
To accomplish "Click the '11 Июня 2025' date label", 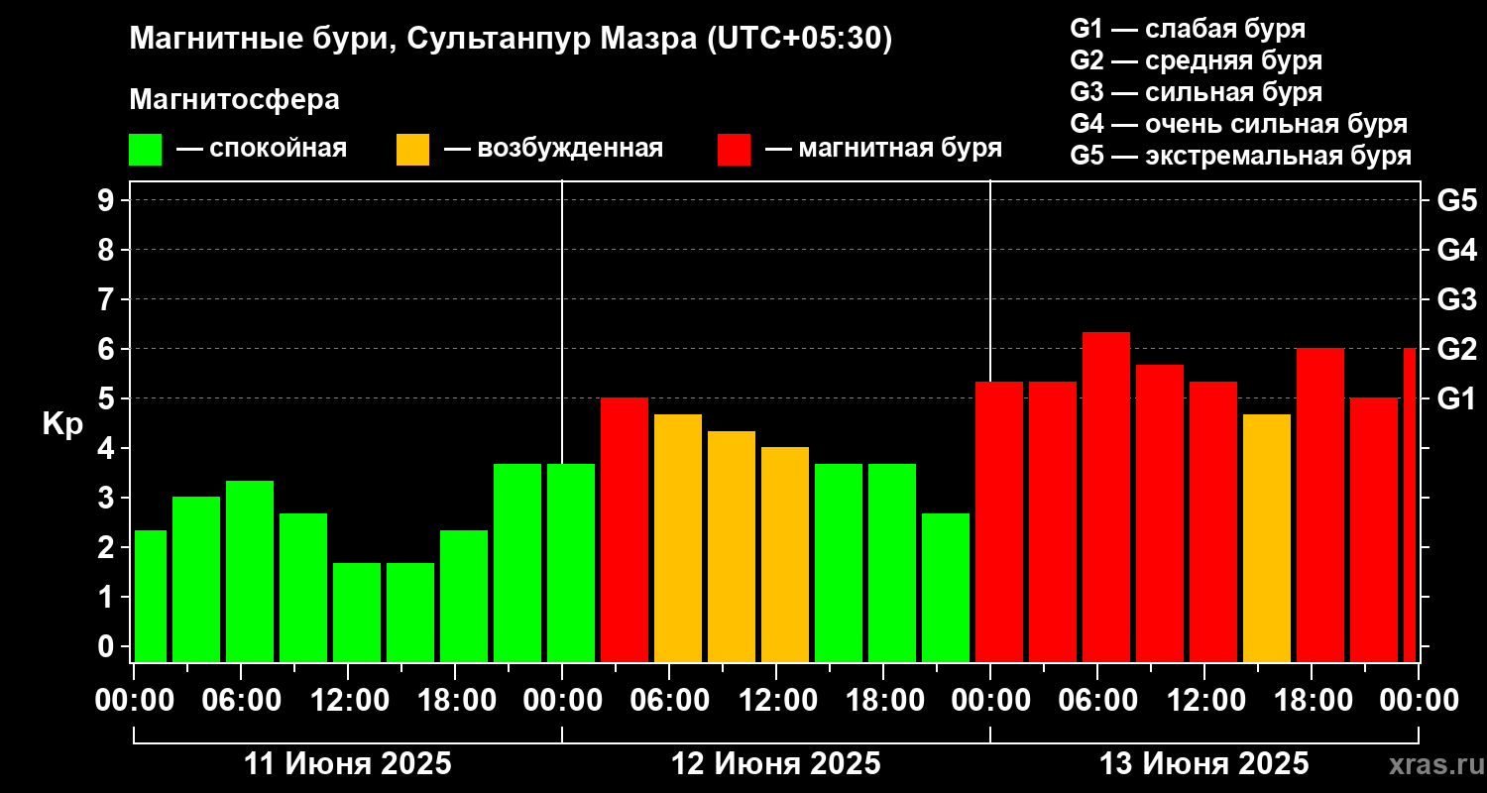I will pyautogui.click(x=348, y=764).
